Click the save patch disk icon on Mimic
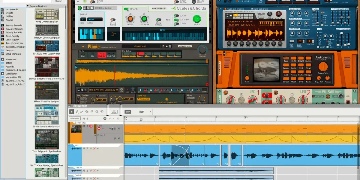The image size is (360, 180). click(x=170, y=46)
